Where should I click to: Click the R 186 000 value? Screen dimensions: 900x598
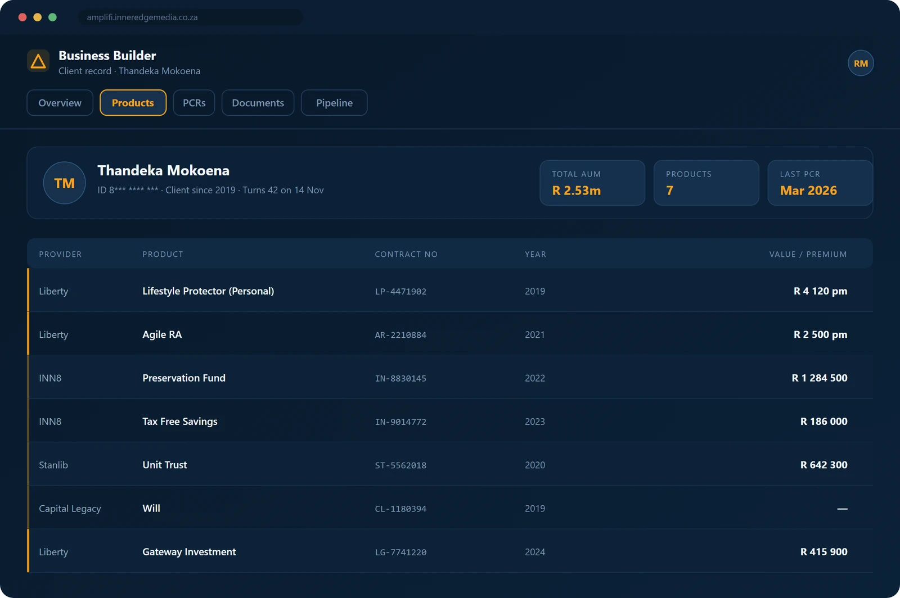pyautogui.click(x=824, y=422)
